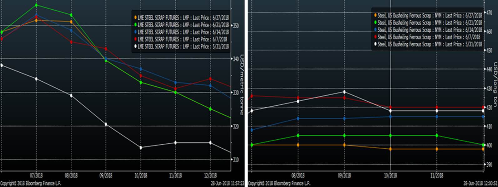This screenshot has width=498, height=187.
Task: Select the green Busheling data point at 08/2018
Action: [298, 136]
